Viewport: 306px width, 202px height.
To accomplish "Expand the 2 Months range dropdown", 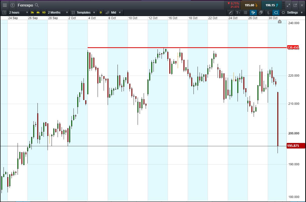I will click(x=58, y=13).
